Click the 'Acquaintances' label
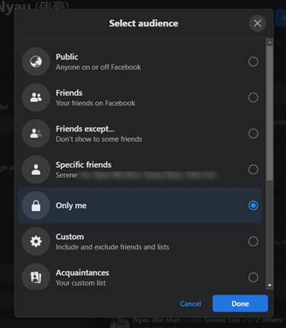The height and width of the screenshot is (328, 286). [82, 273]
